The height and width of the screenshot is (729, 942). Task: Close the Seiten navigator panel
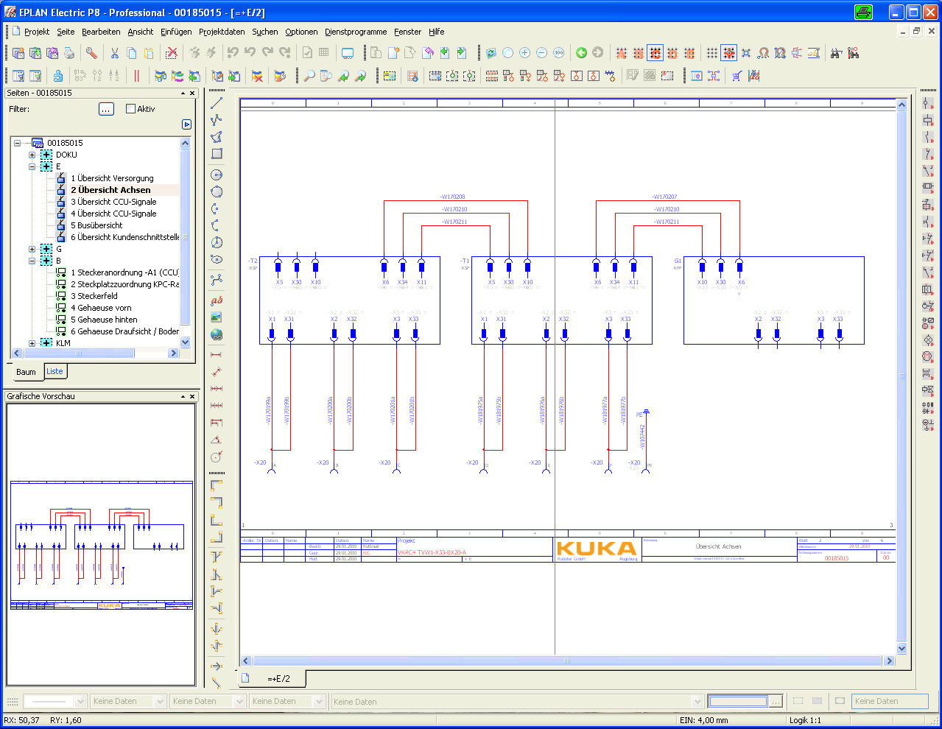pyautogui.click(x=193, y=94)
